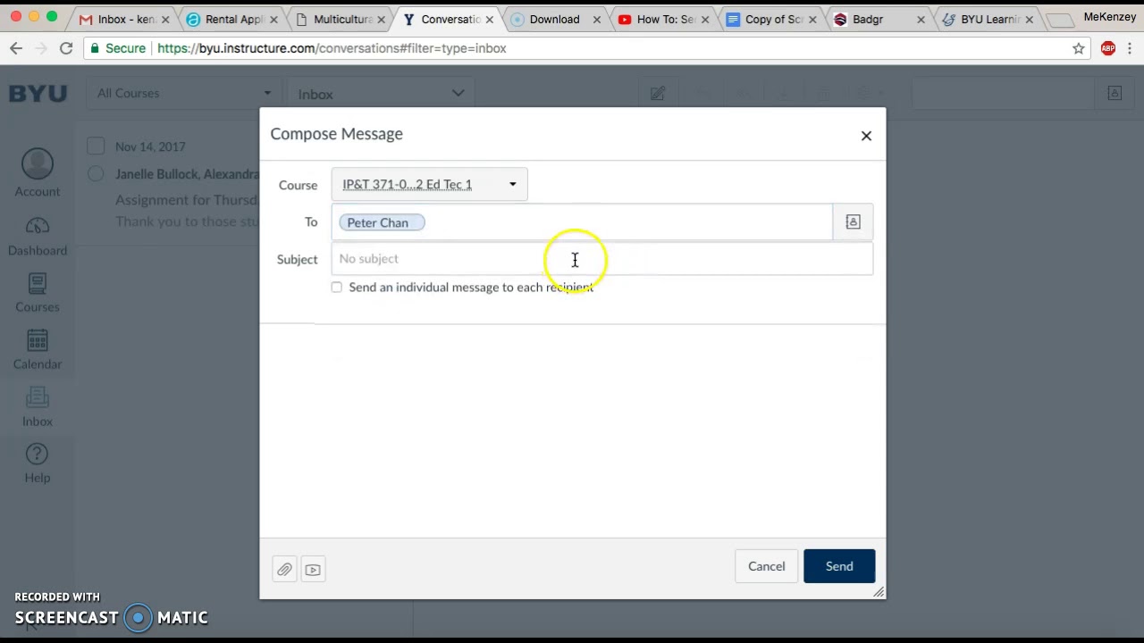Click the browser back arrow
The image size is (1144, 643).
tap(16, 48)
